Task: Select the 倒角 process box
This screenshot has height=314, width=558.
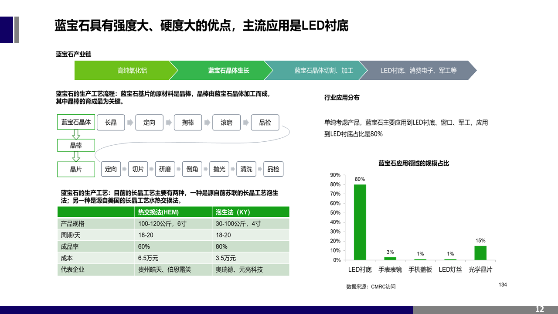Action: pos(192,169)
